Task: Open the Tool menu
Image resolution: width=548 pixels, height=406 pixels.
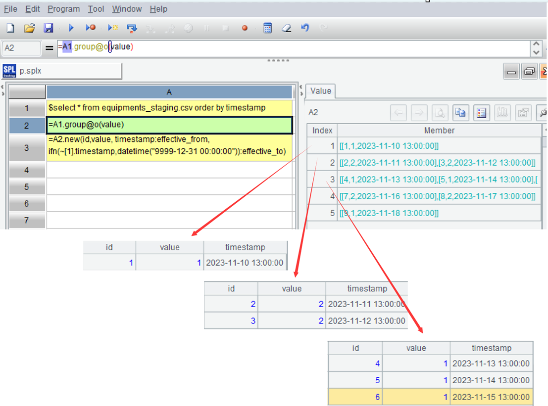Action: (x=96, y=9)
